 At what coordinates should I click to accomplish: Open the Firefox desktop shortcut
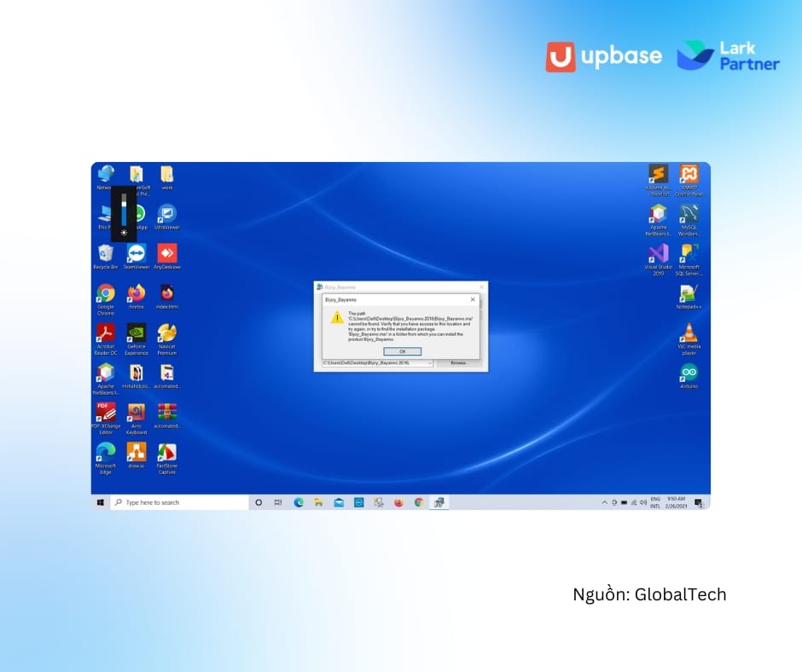click(136, 297)
